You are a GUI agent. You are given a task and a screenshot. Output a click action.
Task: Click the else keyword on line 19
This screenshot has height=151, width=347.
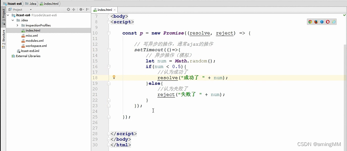pos(154,84)
